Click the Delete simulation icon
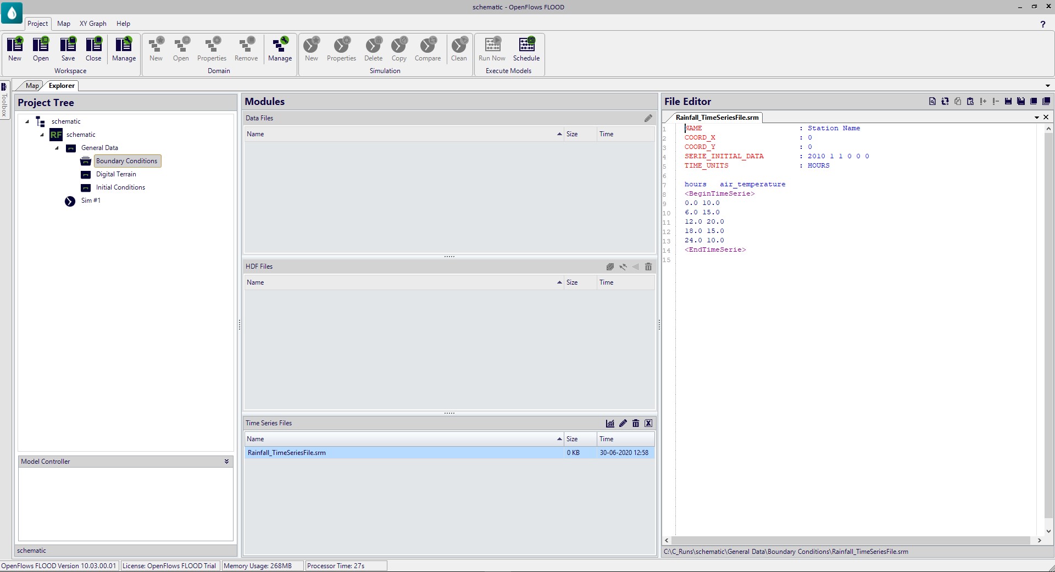The height and width of the screenshot is (572, 1055). (x=373, y=49)
